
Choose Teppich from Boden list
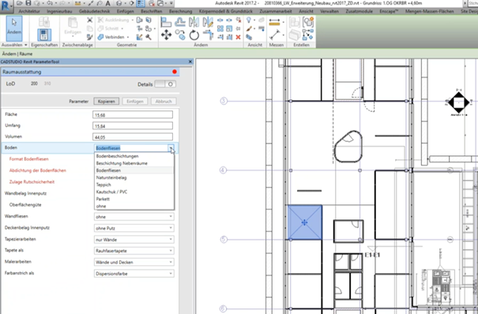tap(134, 185)
